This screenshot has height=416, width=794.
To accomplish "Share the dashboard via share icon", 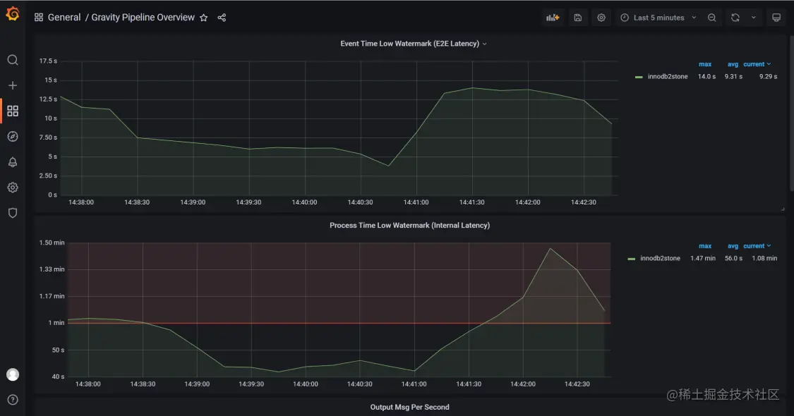I will 222,18.
